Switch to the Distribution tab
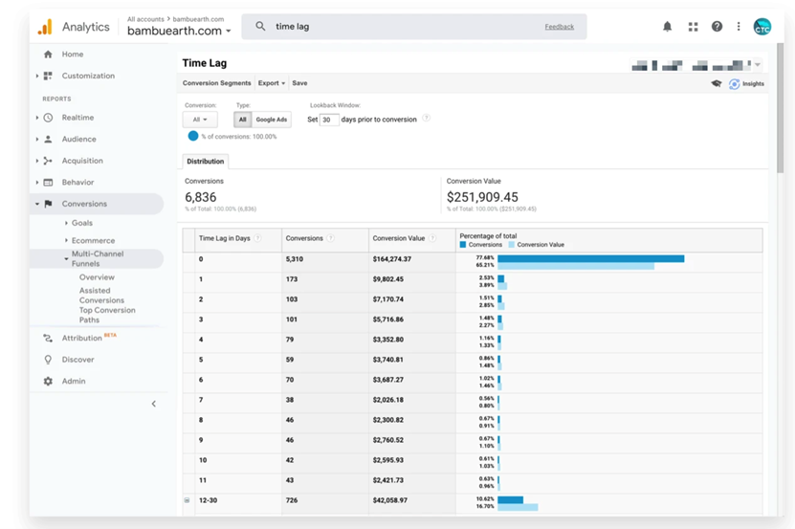The height and width of the screenshot is (529, 795). (x=206, y=162)
